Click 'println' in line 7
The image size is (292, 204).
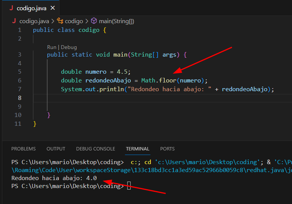click(x=112, y=89)
